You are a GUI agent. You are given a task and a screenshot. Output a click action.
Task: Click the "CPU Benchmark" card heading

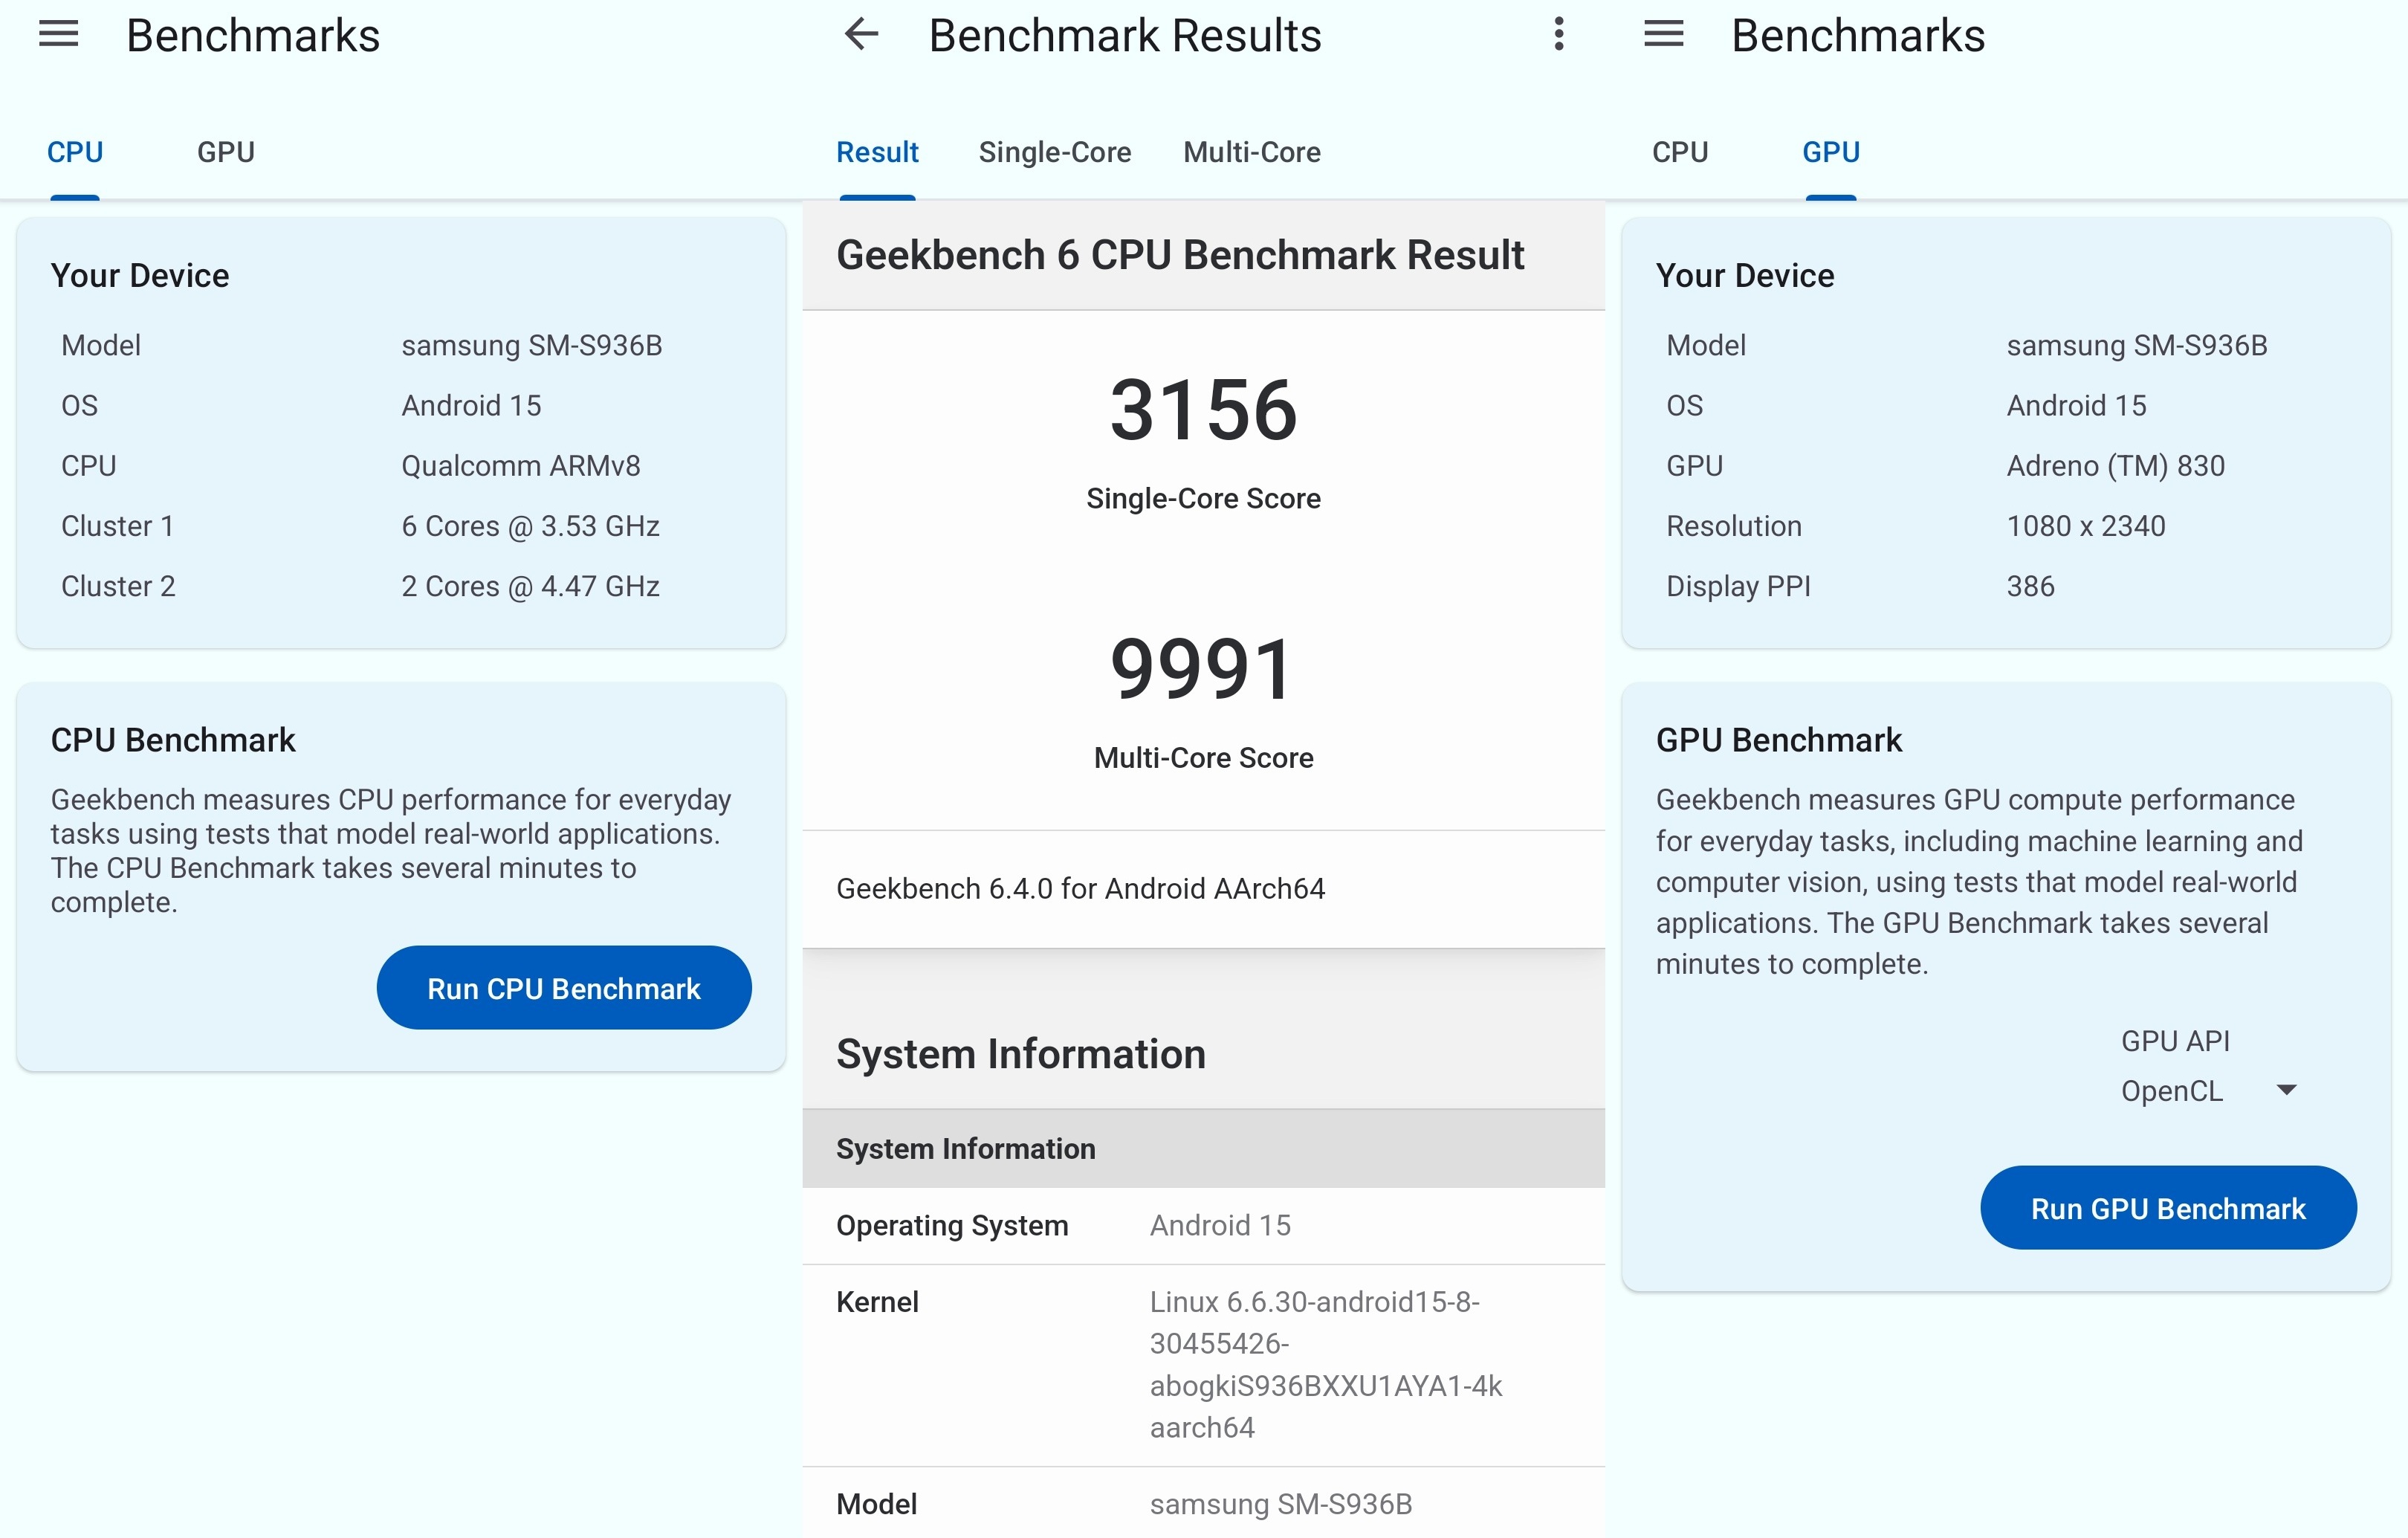(173, 740)
